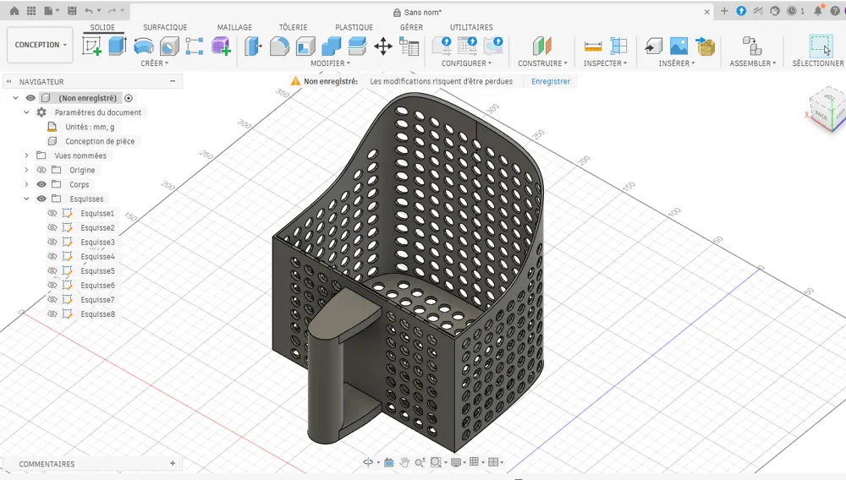The height and width of the screenshot is (480, 846).
Task: Click the Orbit navigation icon
Action: (x=368, y=462)
